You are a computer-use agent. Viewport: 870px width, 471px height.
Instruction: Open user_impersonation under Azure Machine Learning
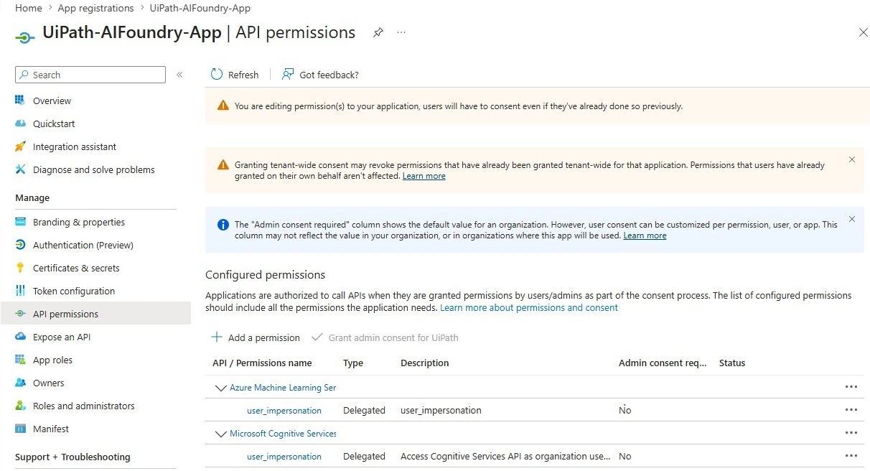(284, 411)
